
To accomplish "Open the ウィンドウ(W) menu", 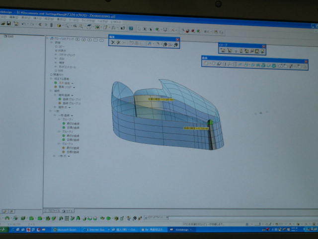I will pyautogui.click(x=88, y=20).
